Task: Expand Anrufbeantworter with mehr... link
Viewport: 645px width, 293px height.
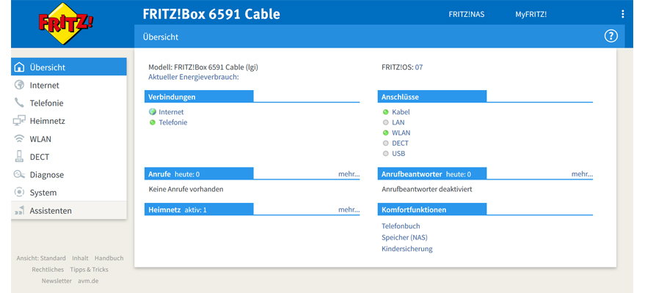Action: [582, 174]
